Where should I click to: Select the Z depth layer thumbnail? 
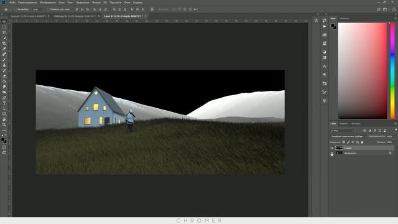click(339, 148)
